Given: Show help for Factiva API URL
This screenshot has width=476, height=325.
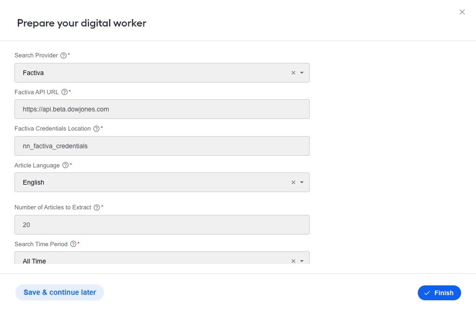Looking at the screenshot, I should [64, 92].
